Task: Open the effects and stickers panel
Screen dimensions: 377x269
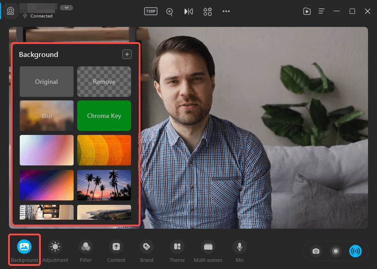Action: [x=207, y=11]
